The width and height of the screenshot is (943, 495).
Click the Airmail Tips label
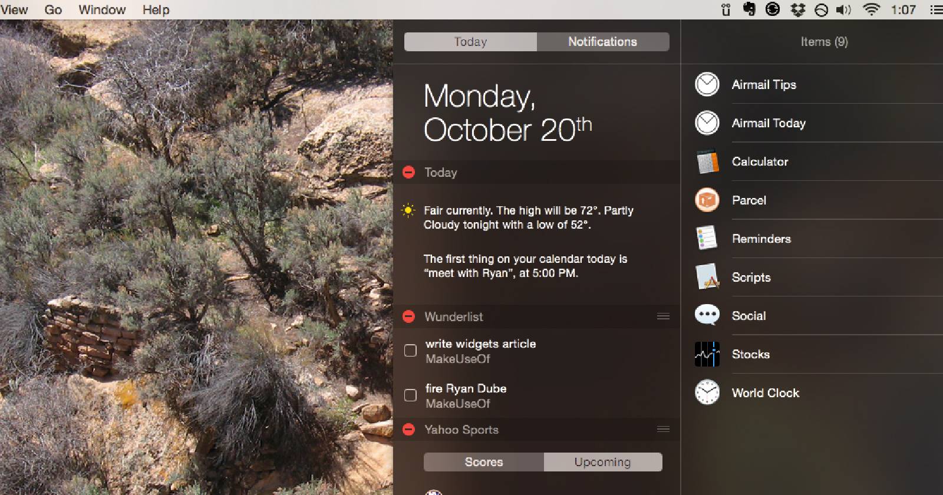764,85
